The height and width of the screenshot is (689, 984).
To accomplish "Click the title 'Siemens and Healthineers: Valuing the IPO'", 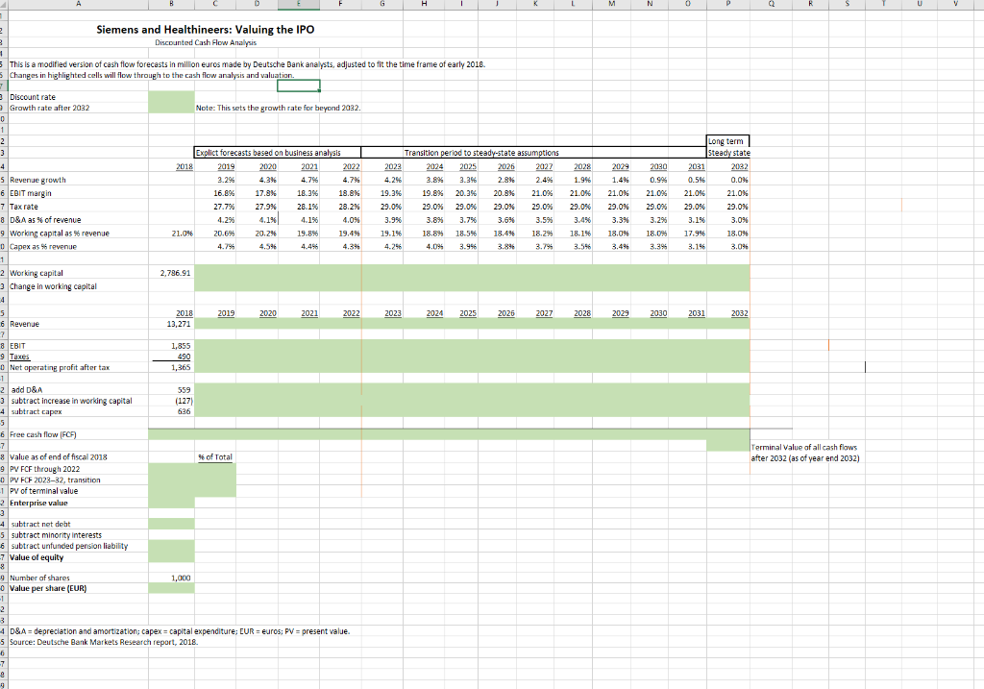I will coord(206,30).
